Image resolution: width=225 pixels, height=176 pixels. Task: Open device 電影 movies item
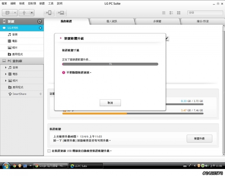(22, 41)
